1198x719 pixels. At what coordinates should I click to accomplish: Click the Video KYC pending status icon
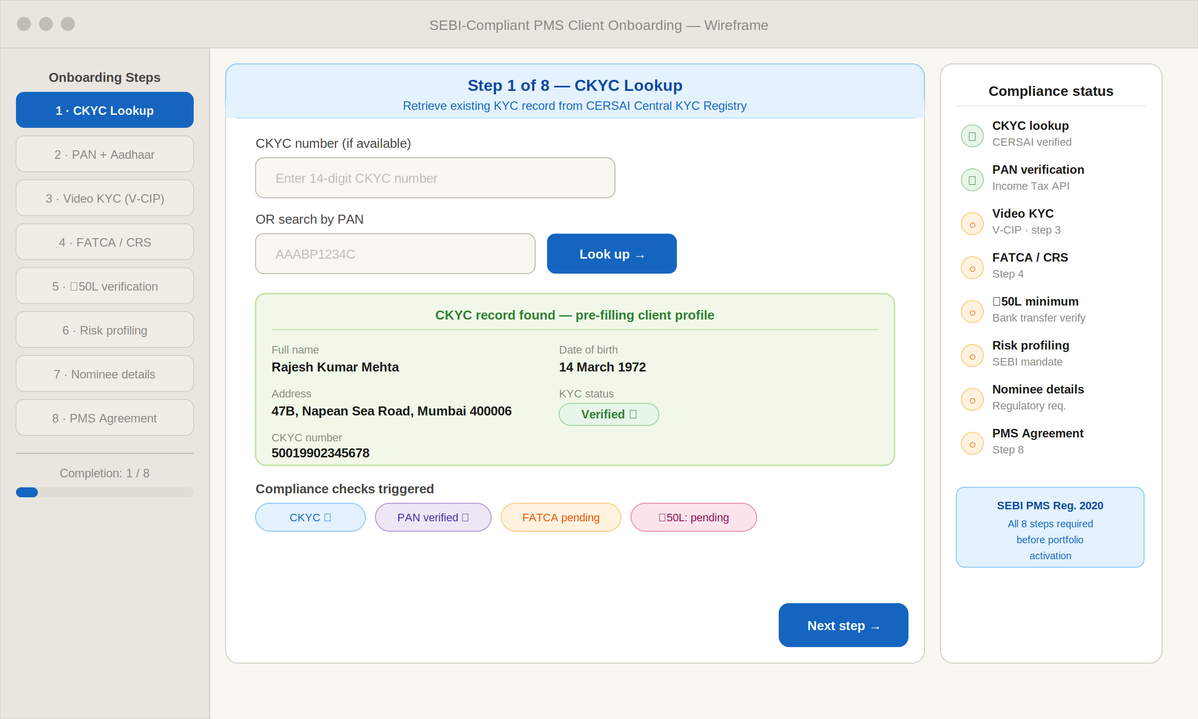pyautogui.click(x=972, y=224)
